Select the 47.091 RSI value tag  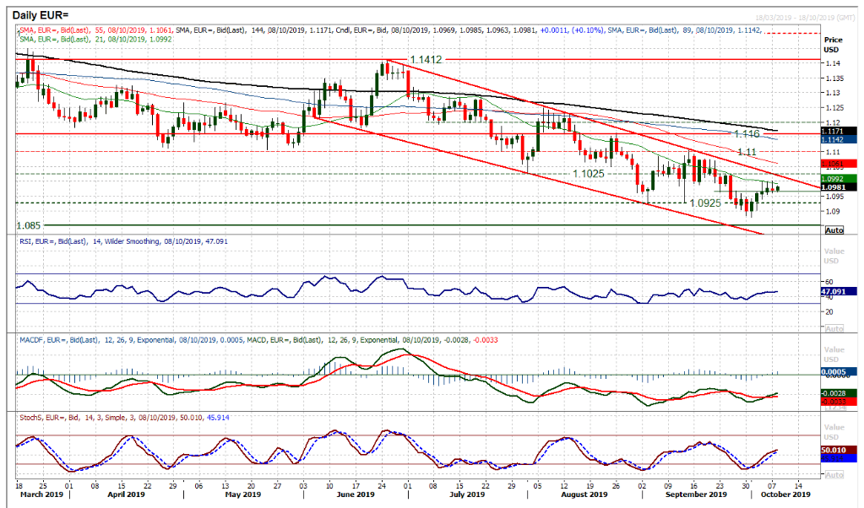833,291
